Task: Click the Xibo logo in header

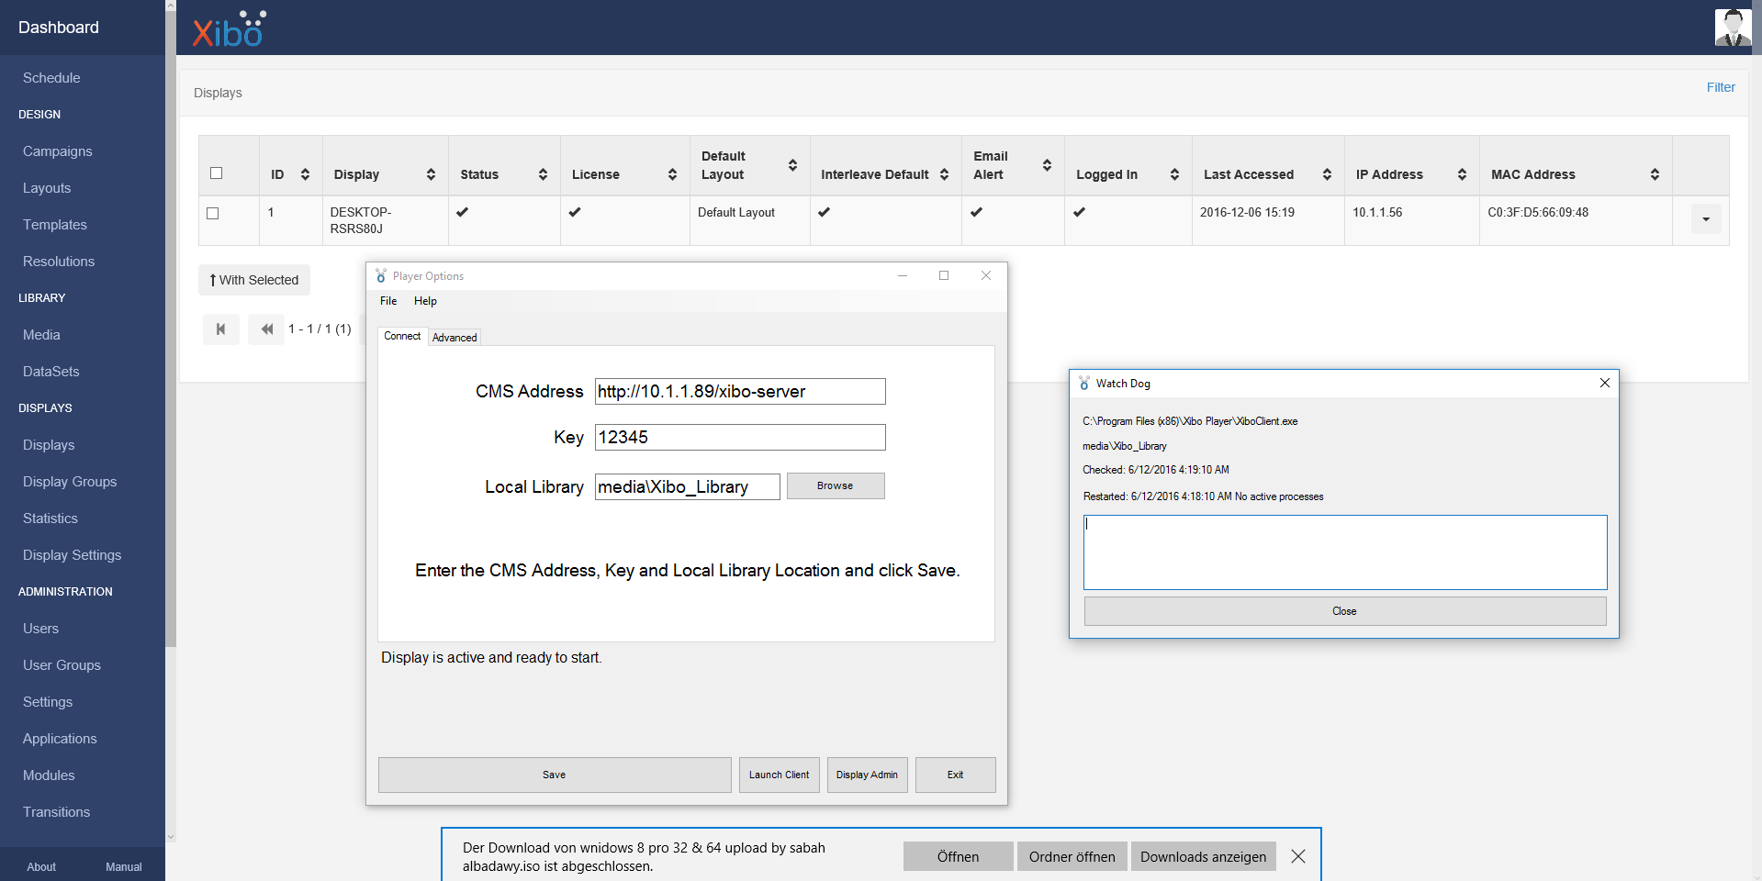Action: [x=230, y=28]
